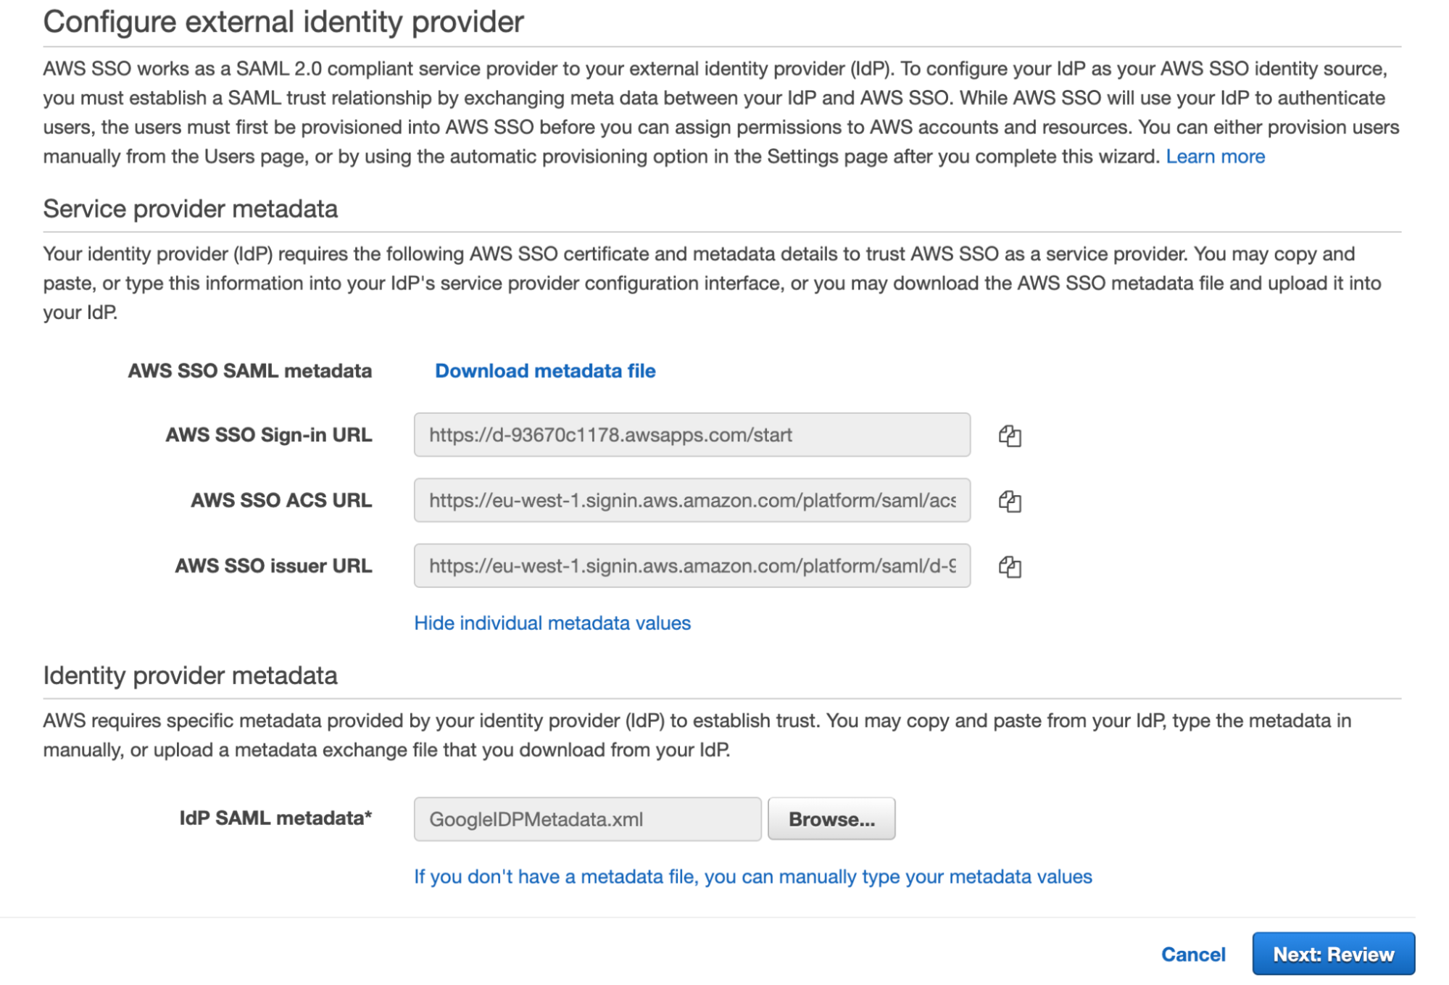Browse for an IdP metadata file
Image resolution: width=1449 pixels, height=985 pixels.
coord(831,818)
